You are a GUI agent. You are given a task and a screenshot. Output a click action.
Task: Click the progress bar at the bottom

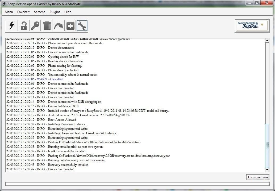(x=137, y=184)
